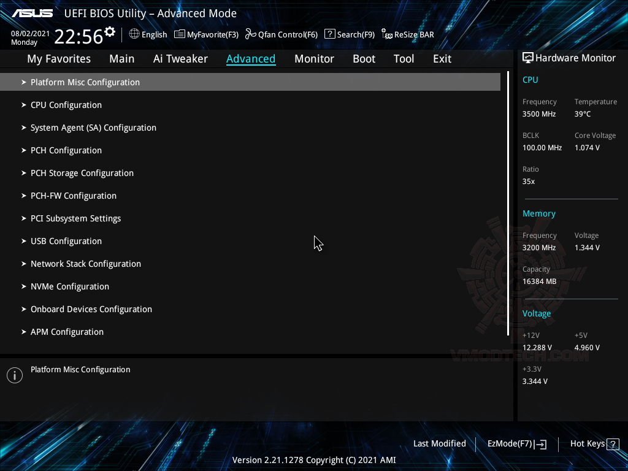Click the Hot Keys question mark icon
628x471 pixels.
[613, 444]
